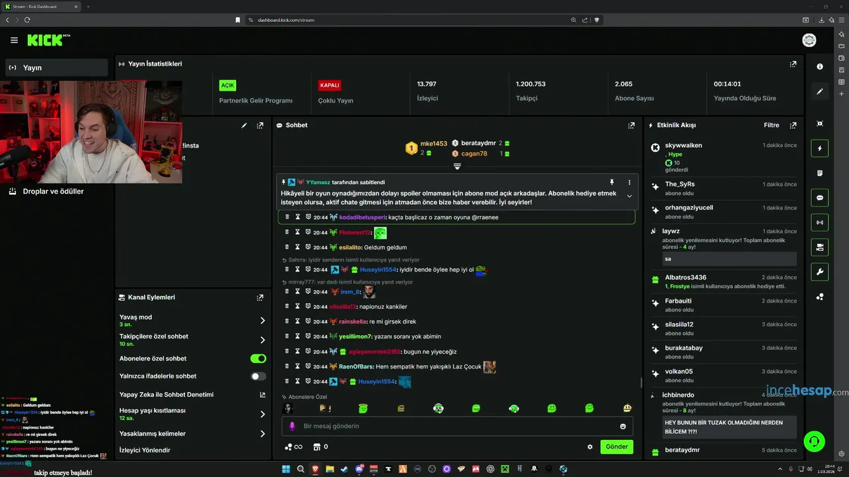Open Yapay Zeka ile Sohbet Denetimi link icon
This screenshot has width=849, height=477.
coord(263,395)
